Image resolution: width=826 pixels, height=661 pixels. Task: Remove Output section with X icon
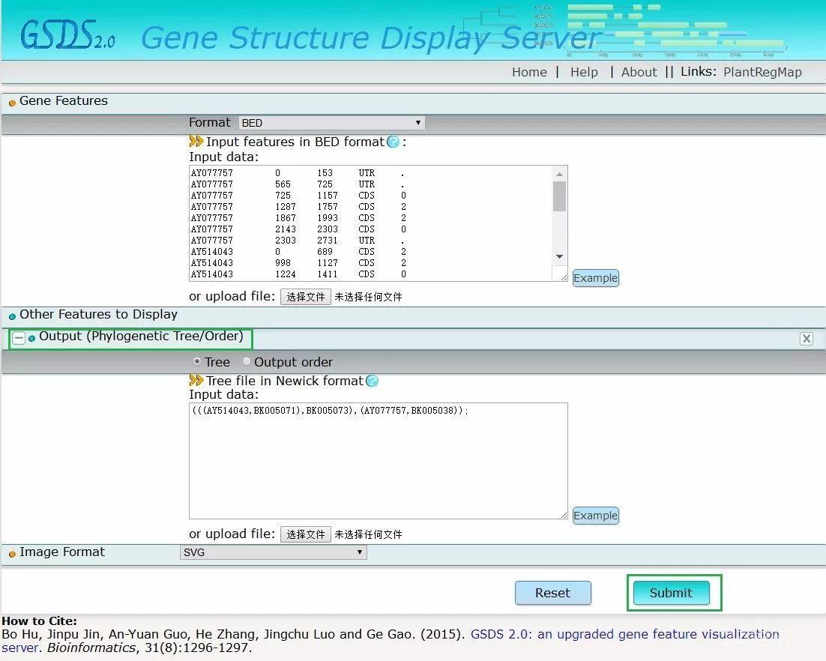point(806,339)
